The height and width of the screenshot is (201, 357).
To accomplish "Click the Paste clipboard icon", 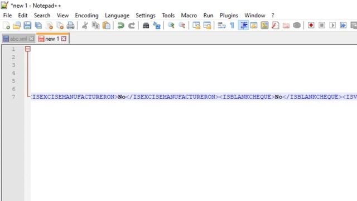I will (107, 25).
